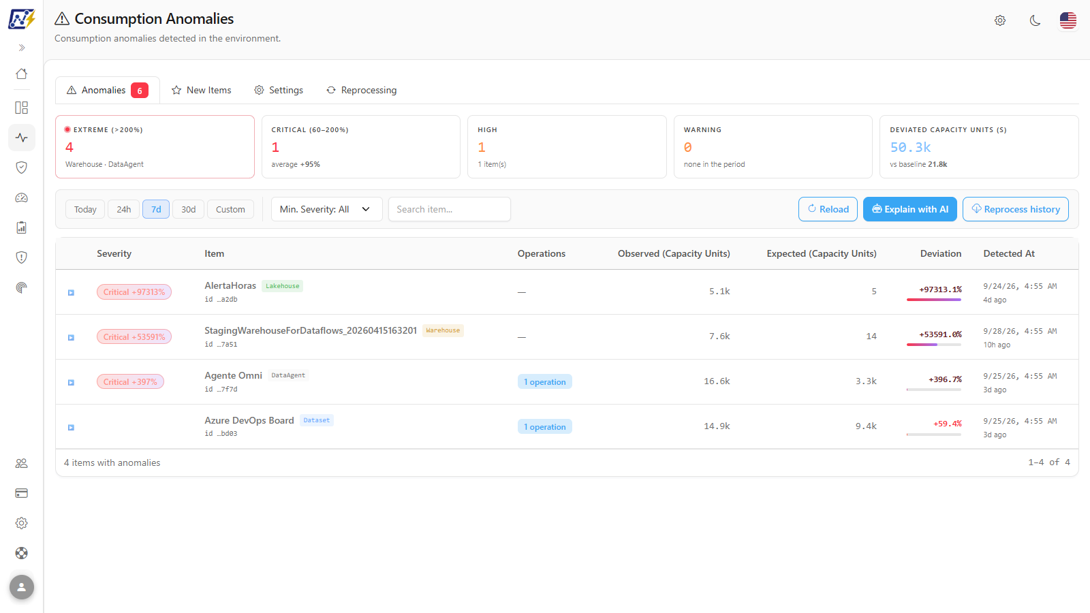Open the shield check icon in sidebar
The image size is (1090, 613).
22,168
